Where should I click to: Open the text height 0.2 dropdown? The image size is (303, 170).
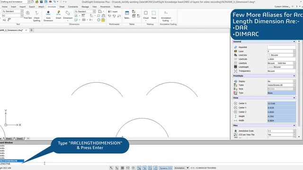click(x=22, y=16)
